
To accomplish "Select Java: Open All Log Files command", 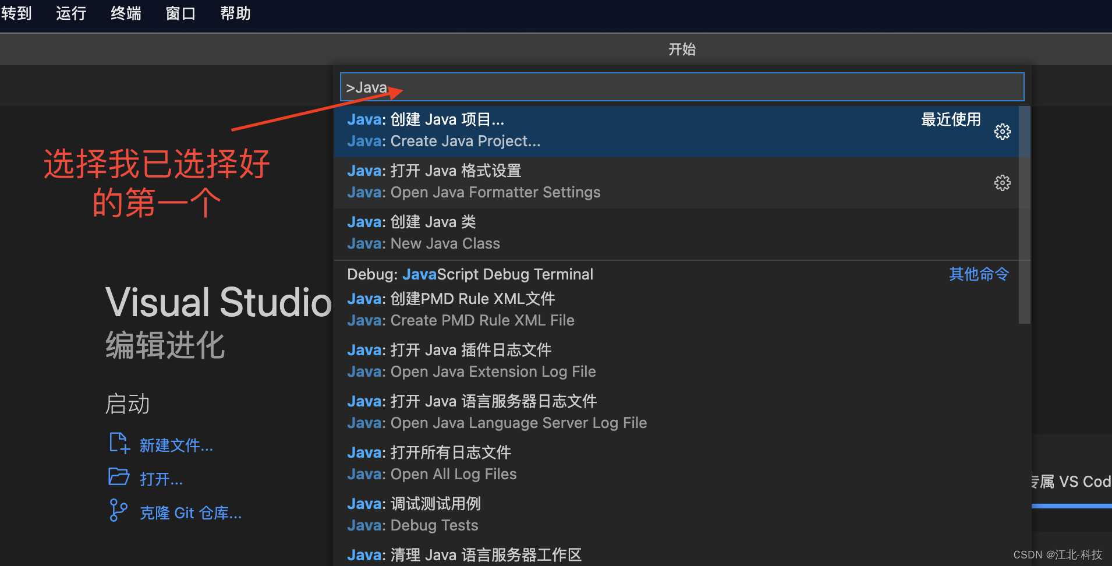I will (676, 464).
